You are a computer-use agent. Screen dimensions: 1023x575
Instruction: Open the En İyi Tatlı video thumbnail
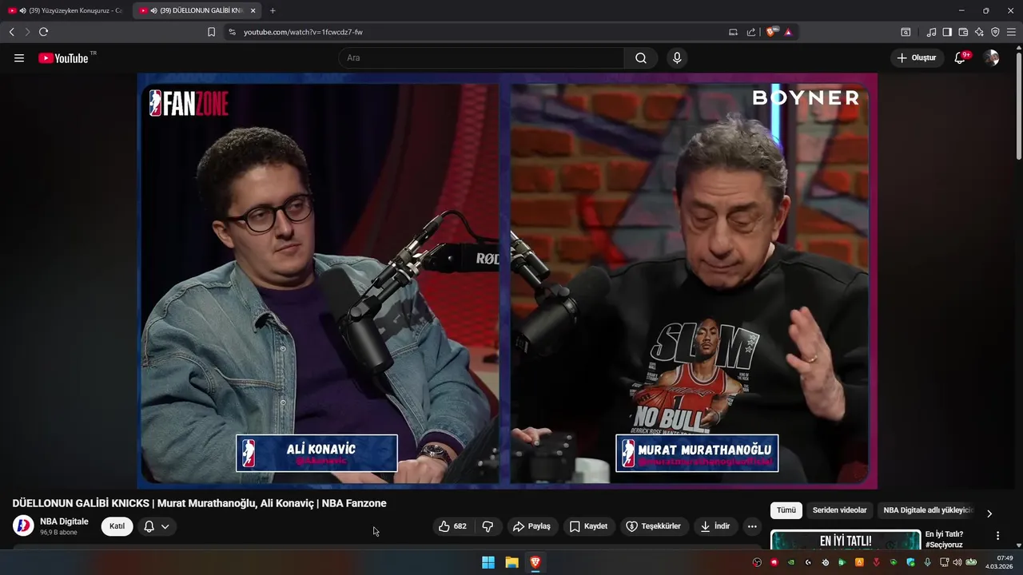point(846,541)
